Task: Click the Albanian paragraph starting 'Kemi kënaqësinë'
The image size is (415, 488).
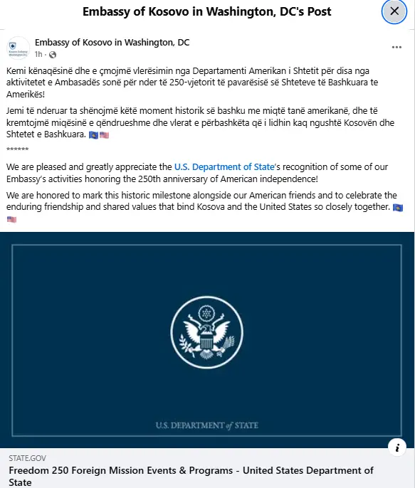Action: click(x=192, y=83)
